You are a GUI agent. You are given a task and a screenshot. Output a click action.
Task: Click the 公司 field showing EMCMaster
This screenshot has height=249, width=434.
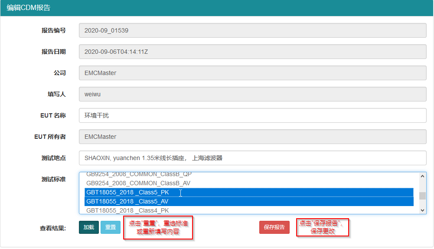click(252, 73)
